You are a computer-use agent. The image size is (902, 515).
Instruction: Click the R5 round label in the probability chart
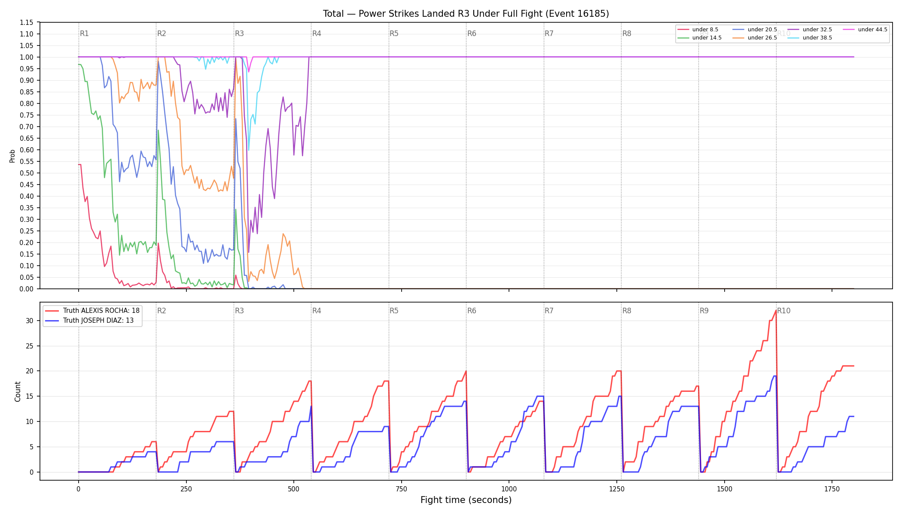[x=394, y=33]
